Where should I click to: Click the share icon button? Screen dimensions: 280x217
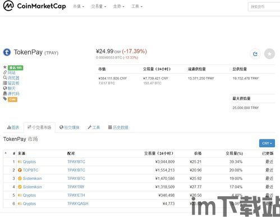255,54
